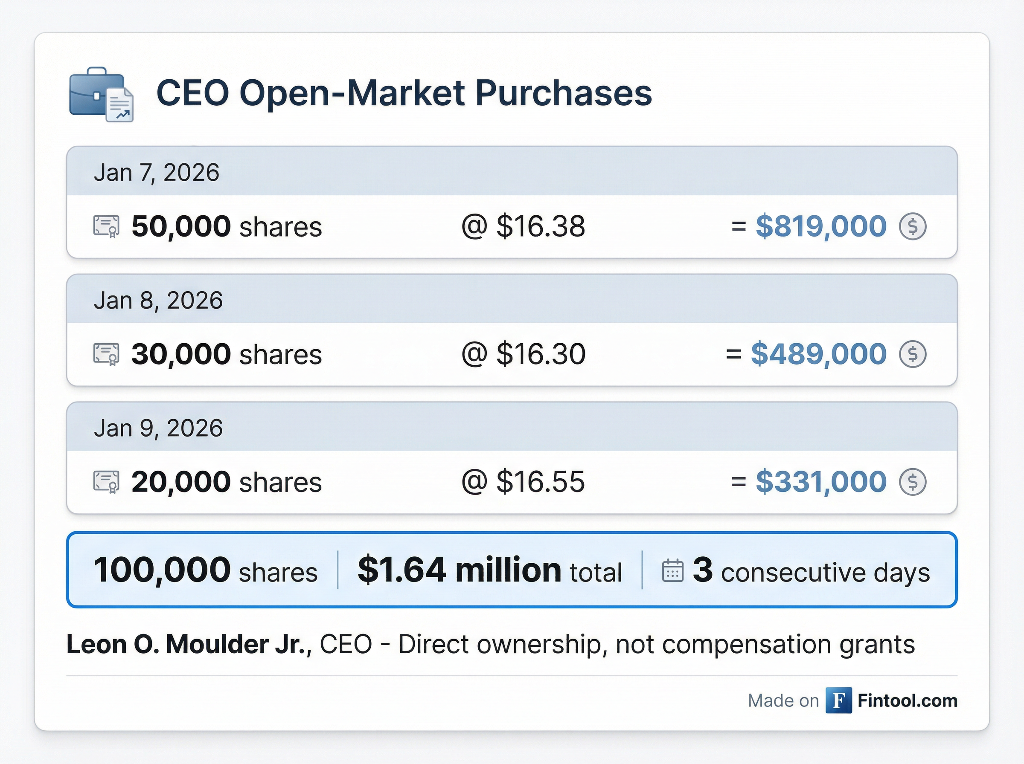Screen dimensions: 1024x764
Task: Select the Jan 7, 2026 header row
Action: tap(511, 172)
